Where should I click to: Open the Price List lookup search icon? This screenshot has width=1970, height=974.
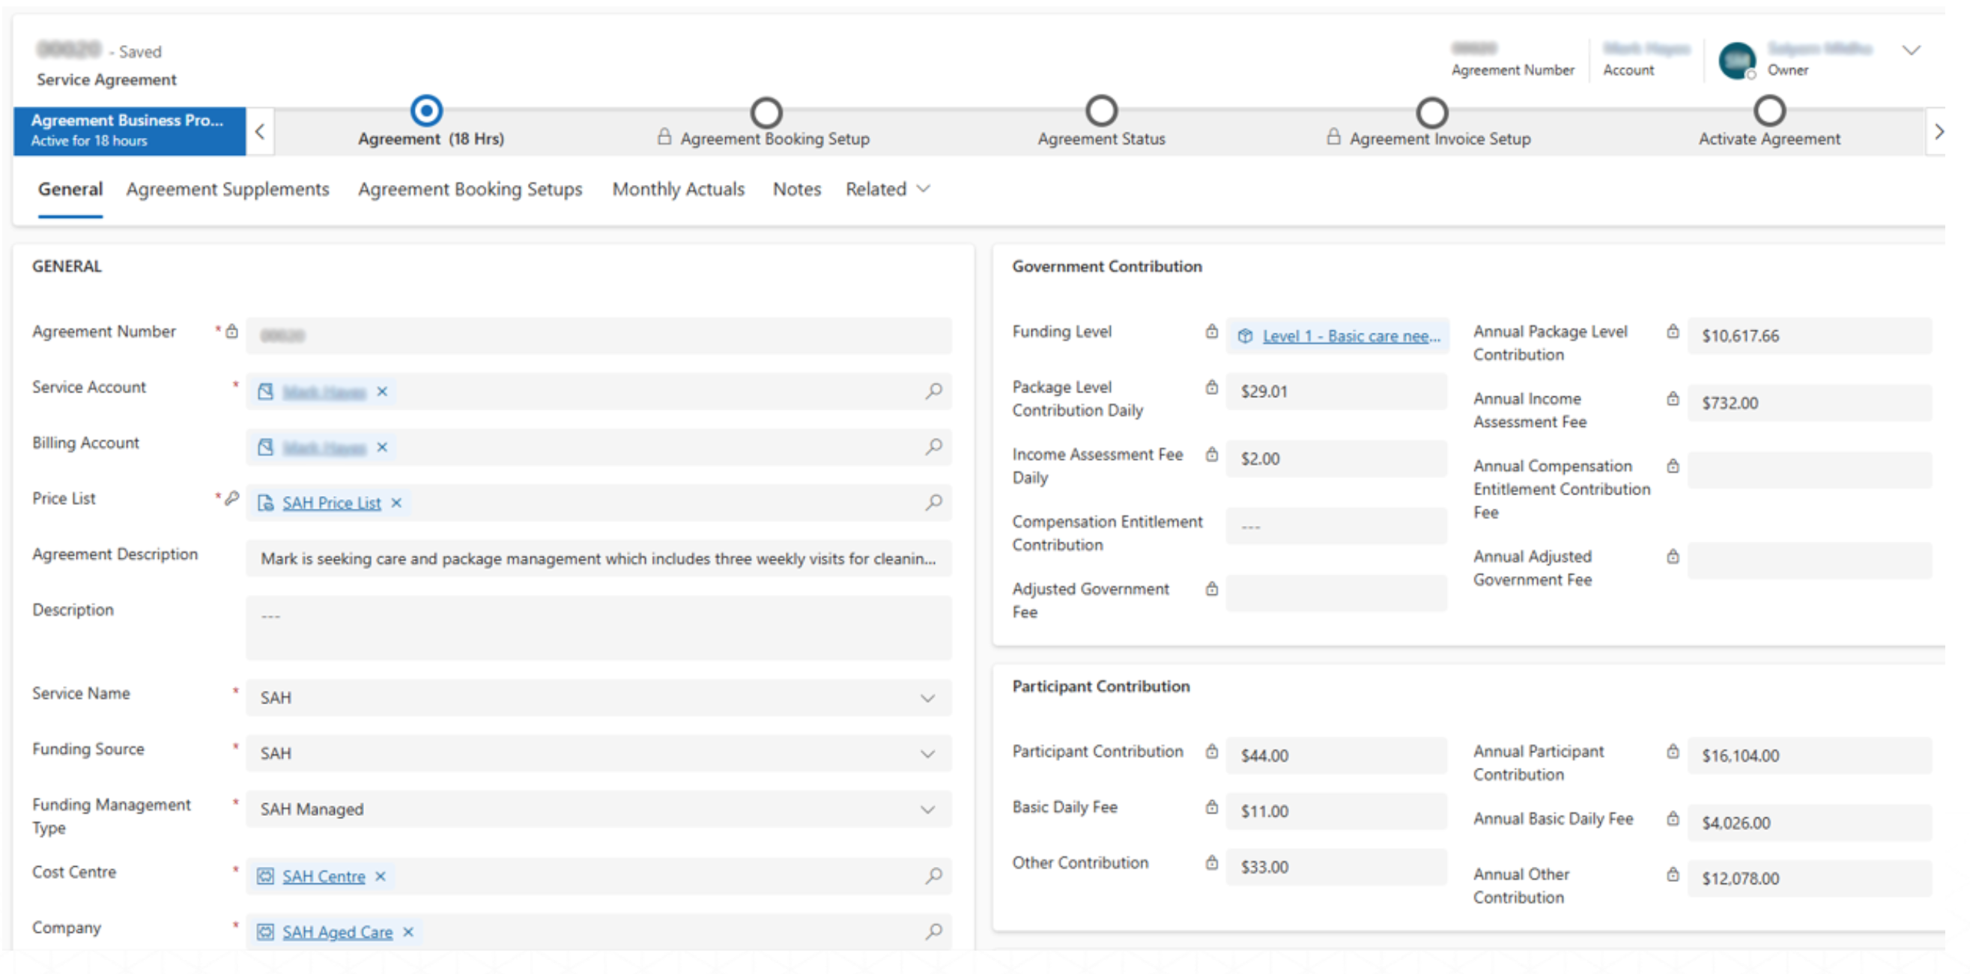(933, 503)
